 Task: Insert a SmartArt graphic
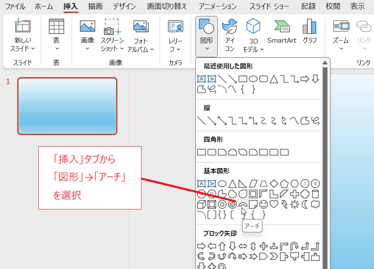(x=282, y=32)
